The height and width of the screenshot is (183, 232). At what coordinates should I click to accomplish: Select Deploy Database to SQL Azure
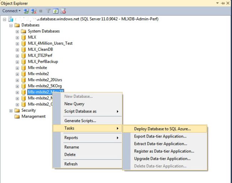pos(165,129)
